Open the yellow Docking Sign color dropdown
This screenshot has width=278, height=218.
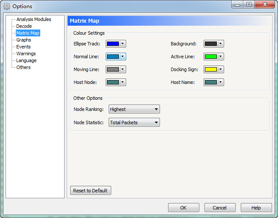point(221,69)
